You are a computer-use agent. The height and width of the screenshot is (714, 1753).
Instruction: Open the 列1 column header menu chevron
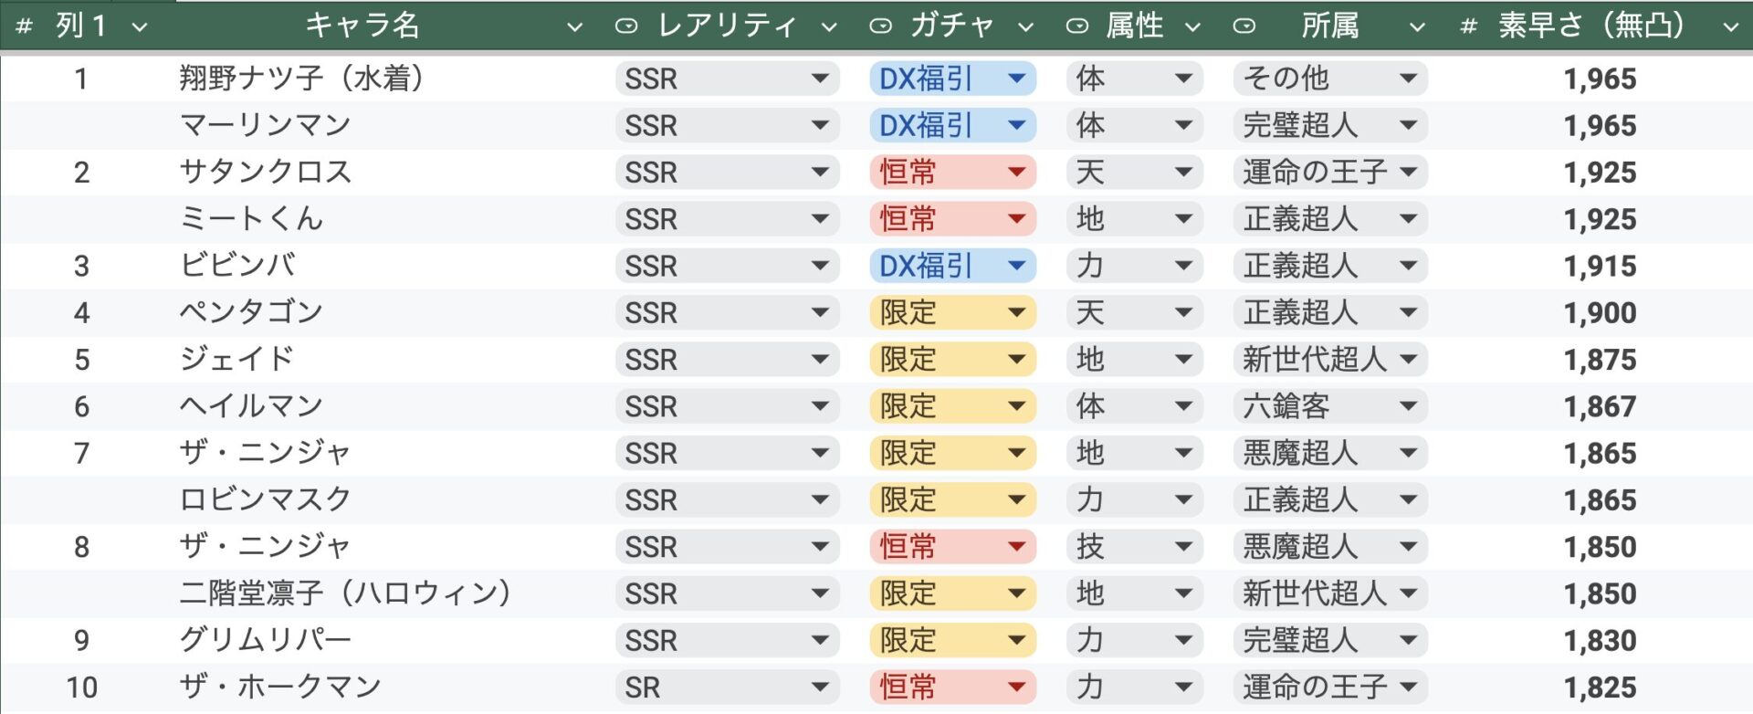140,27
